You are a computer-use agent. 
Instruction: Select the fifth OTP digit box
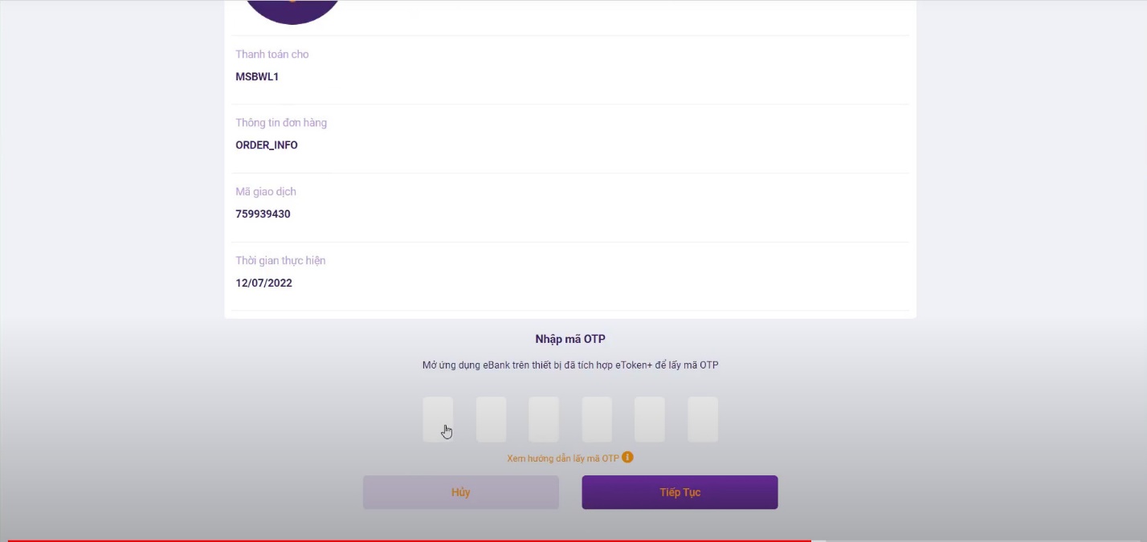click(x=650, y=419)
